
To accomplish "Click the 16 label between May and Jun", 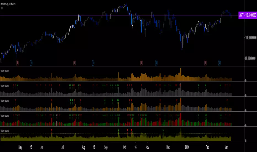I will pyautogui.click(x=31, y=147).
